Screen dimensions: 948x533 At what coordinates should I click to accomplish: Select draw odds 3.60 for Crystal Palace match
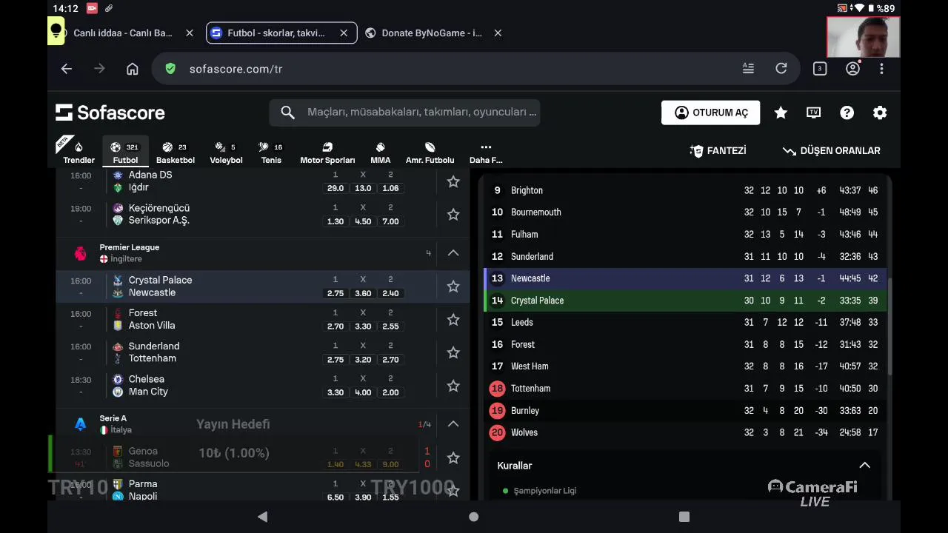pyautogui.click(x=363, y=293)
